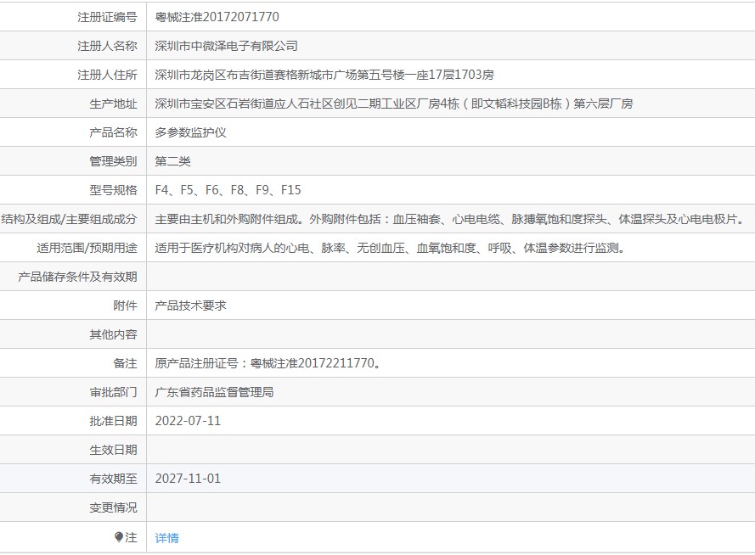Click the 结构及组成/主要组成成分 label
This screenshot has height=555, width=755.
click(70, 219)
